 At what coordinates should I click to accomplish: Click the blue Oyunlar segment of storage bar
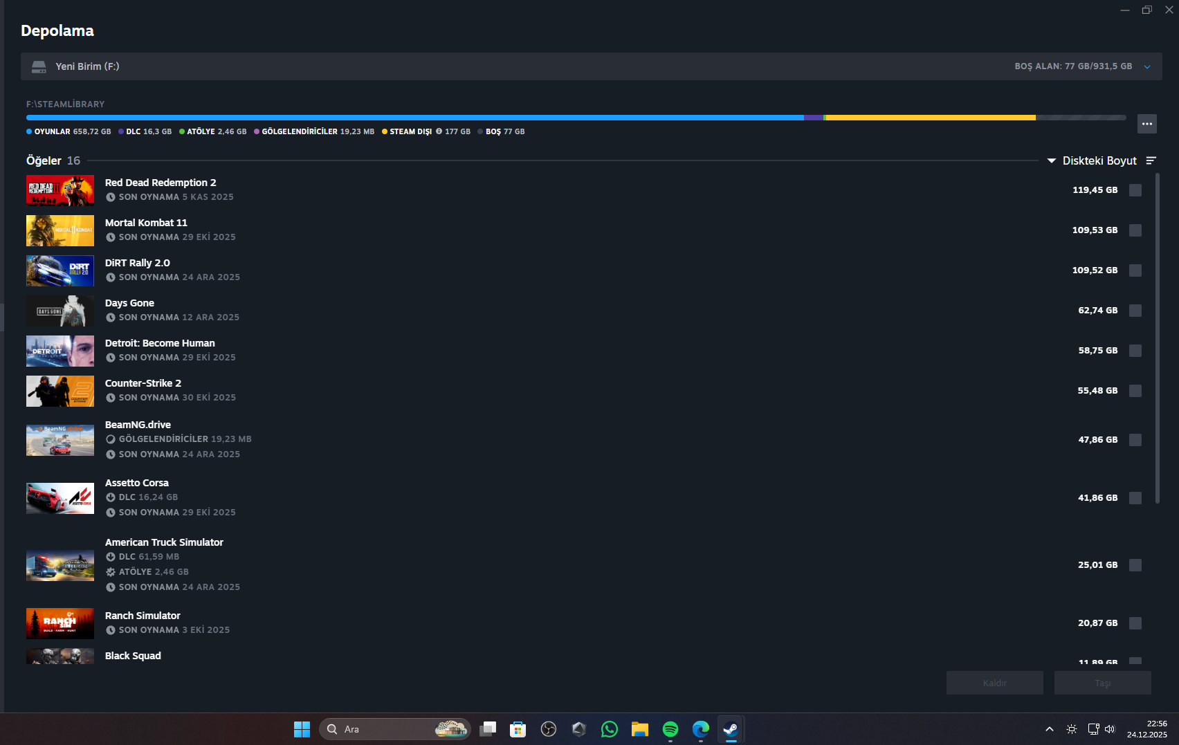click(x=415, y=118)
